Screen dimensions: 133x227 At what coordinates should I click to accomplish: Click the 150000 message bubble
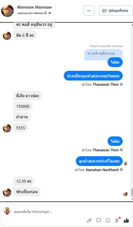23,106
